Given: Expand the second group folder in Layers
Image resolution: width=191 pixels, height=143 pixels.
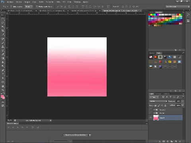Looking at the screenshot, I should tap(154, 113).
